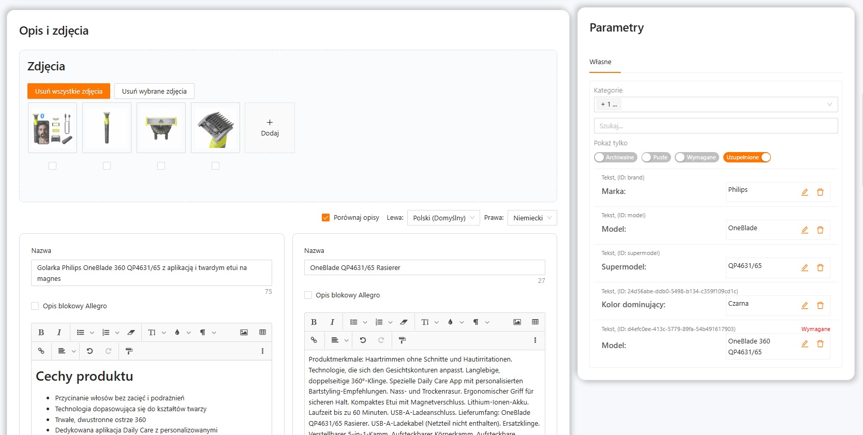Screen dimensions: 863x435
Task: Delete the Supermodel parameter with trash icon
Action: pos(820,268)
